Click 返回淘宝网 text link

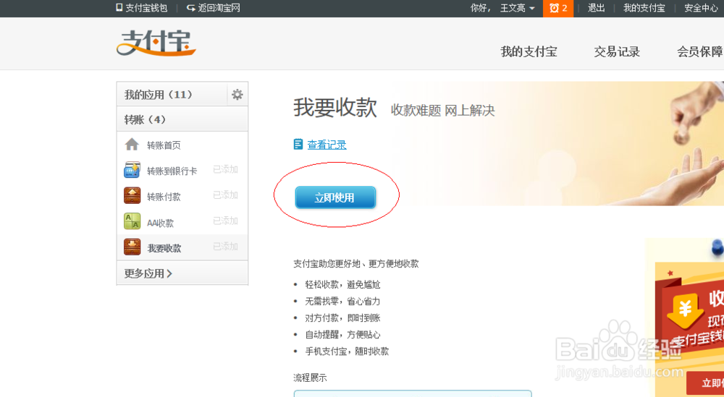(x=219, y=8)
